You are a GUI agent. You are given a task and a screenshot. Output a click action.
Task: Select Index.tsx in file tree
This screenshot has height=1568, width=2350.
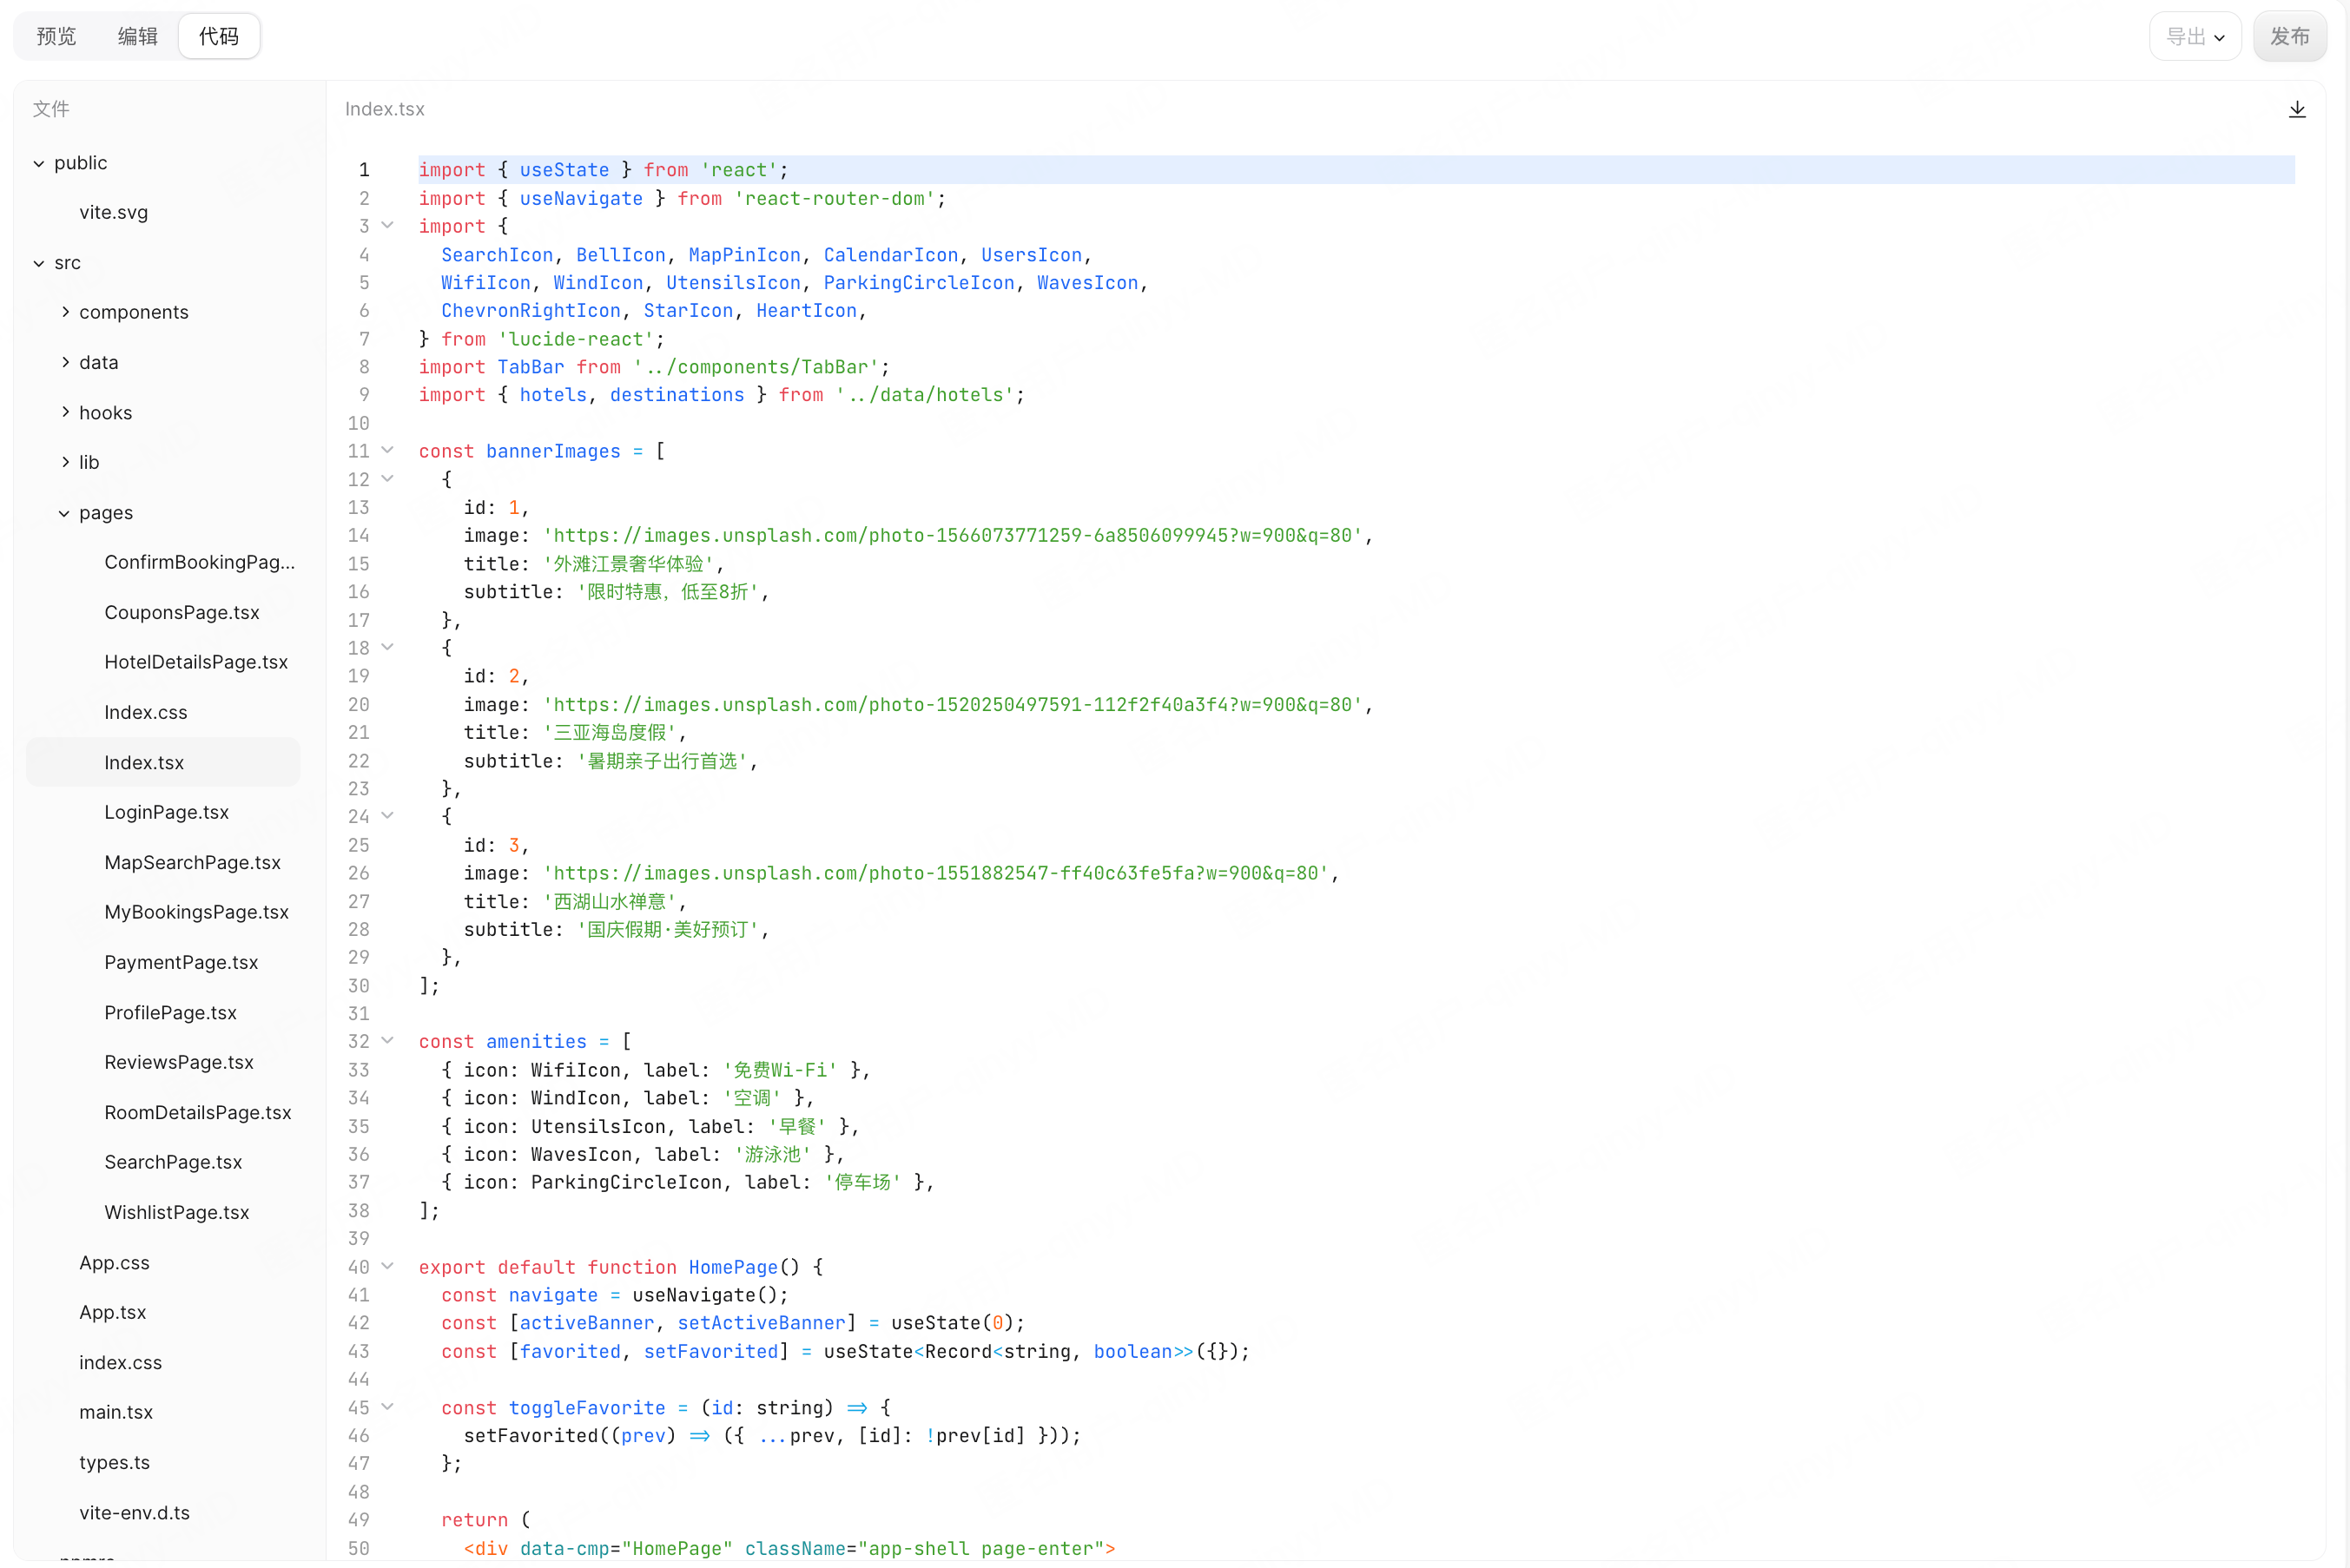tap(163, 762)
